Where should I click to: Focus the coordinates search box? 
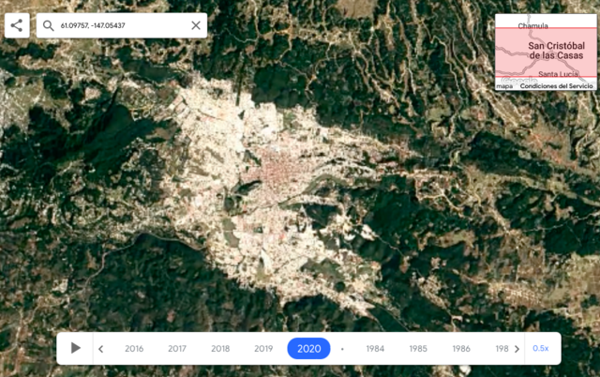pyautogui.click(x=122, y=25)
